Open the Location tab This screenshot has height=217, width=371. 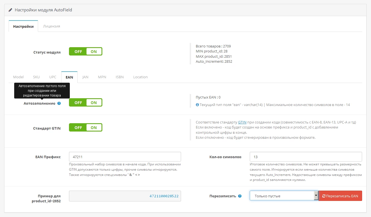click(140, 77)
